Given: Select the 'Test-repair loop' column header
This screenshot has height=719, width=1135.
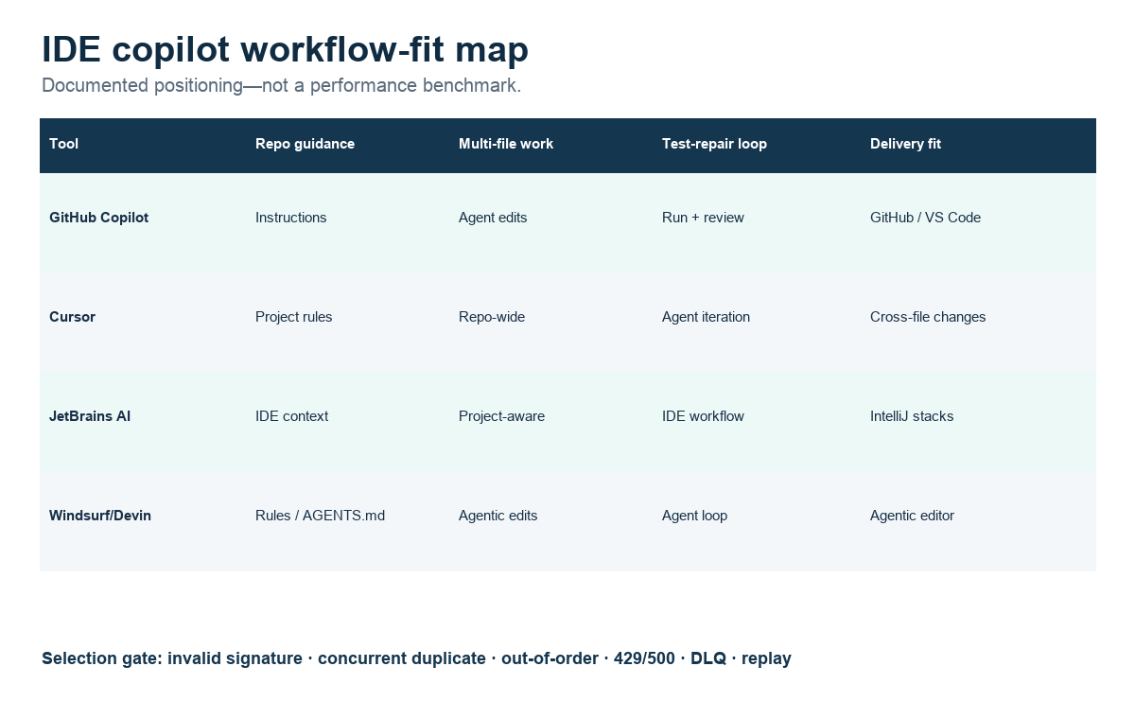Looking at the screenshot, I should pos(714,144).
